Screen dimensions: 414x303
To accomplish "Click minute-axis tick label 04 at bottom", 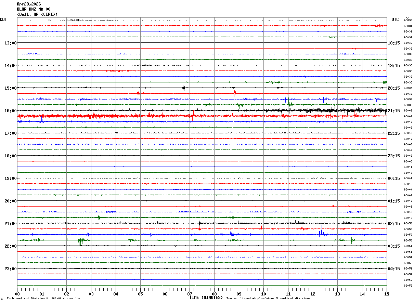I will click(116, 294).
